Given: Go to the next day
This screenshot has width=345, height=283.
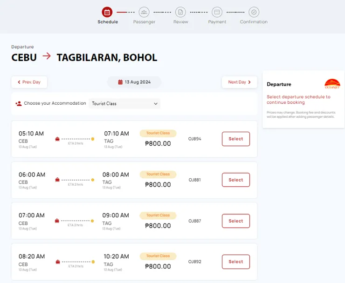Looking at the screenshot, I should [x=240, y=82].
